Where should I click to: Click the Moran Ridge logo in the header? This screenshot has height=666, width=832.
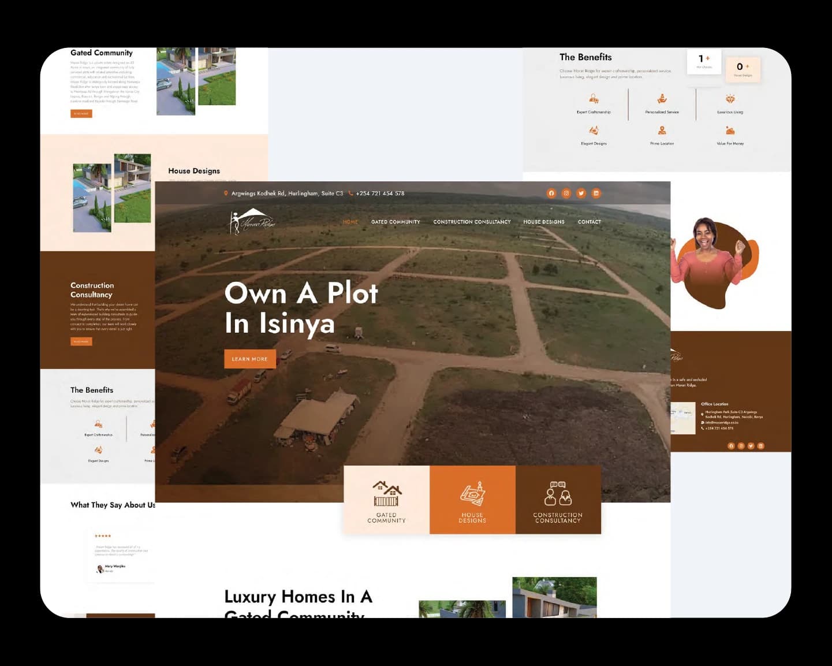click(252, 221)
